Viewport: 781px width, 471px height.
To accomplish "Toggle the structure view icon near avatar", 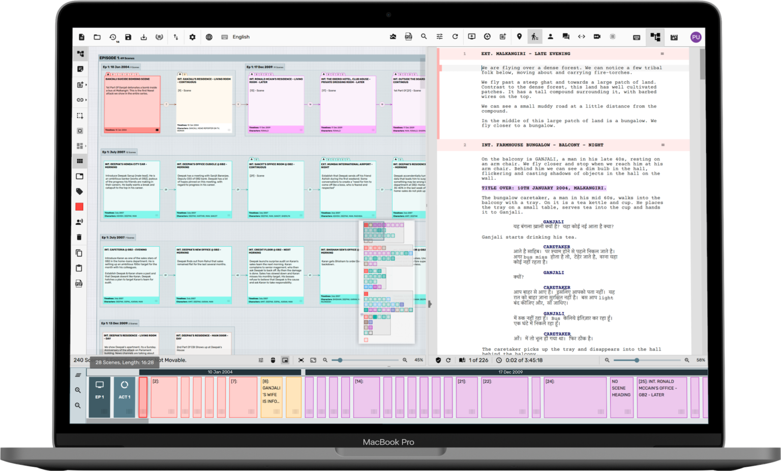I will [655, 37].
